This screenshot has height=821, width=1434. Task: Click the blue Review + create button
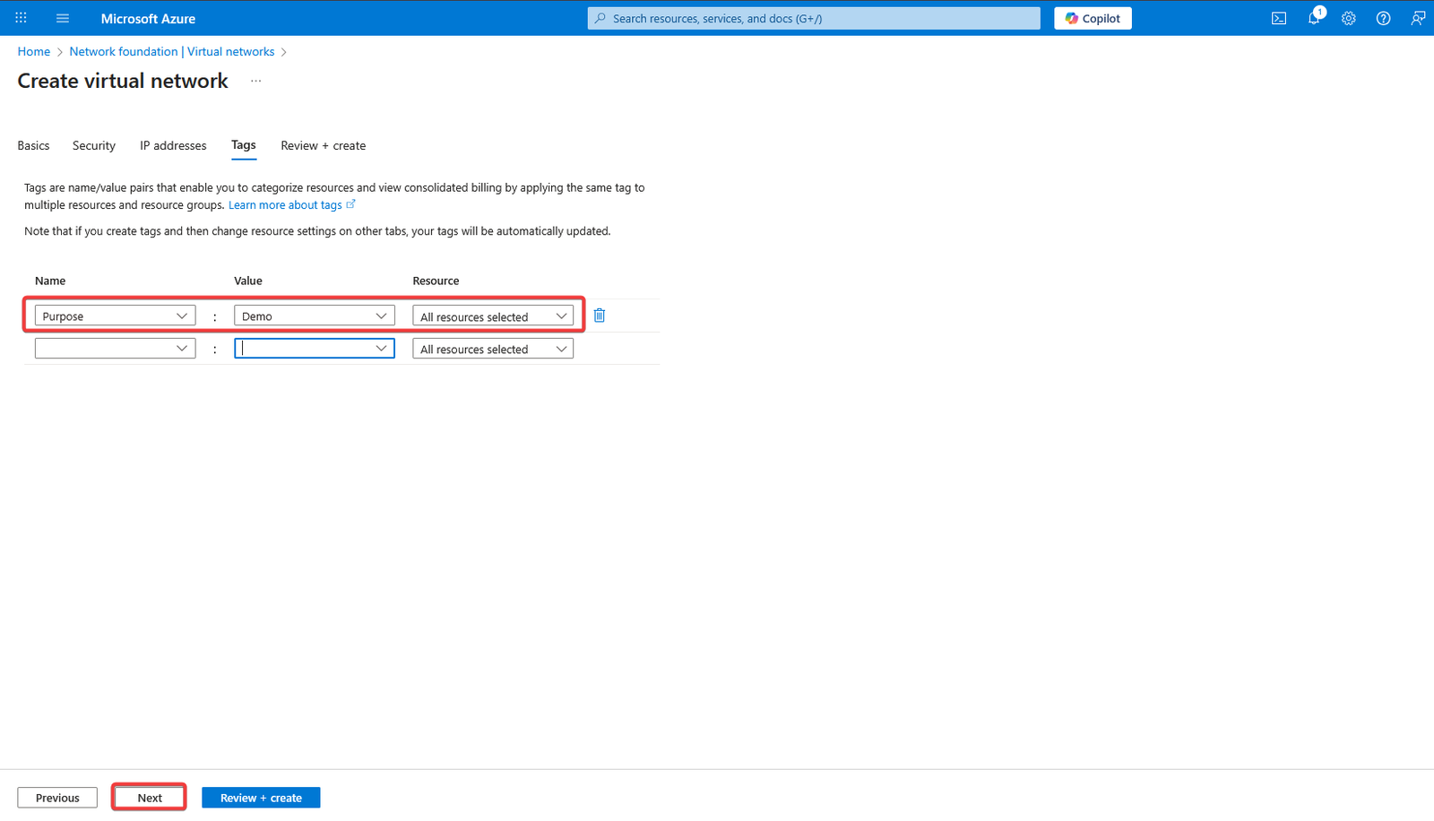261,798
